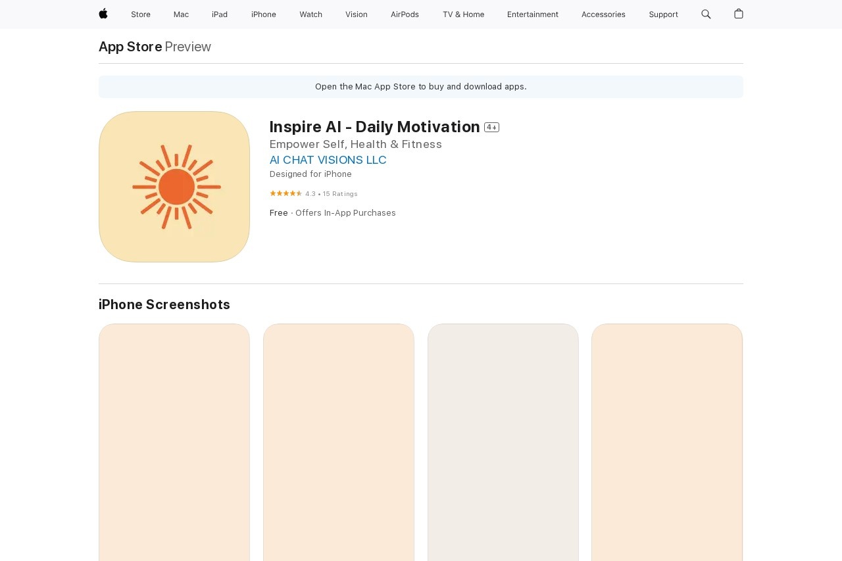Open the Mac menu

click(181, 14)
